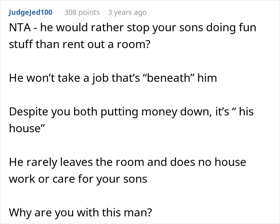
Task: Open the 3 years ago timestamp permalink
Action: click(127, 12)
